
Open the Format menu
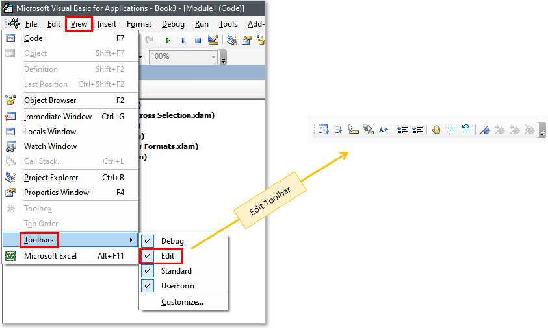click(x=139, y=24)
